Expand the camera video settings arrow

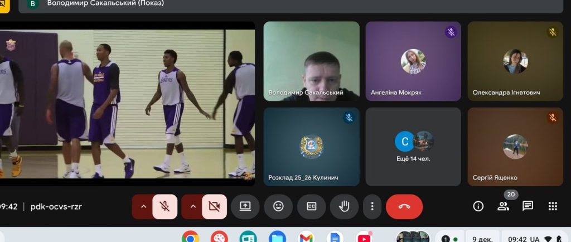(192, 206)
